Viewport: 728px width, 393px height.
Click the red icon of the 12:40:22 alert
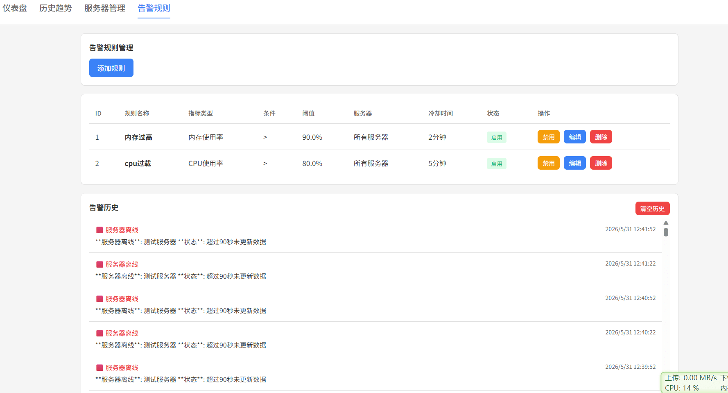point(99,334)
